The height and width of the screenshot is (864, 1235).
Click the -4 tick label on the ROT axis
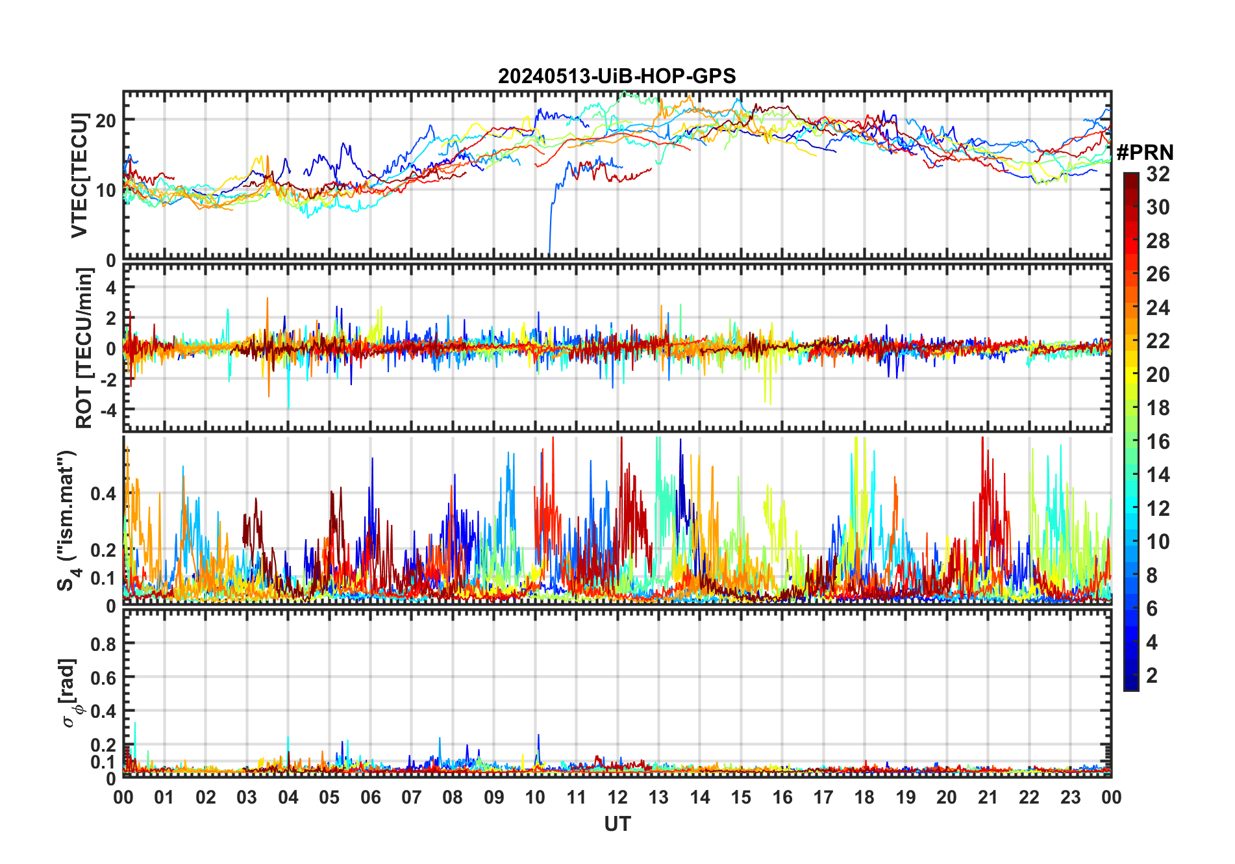coord(108,411)
